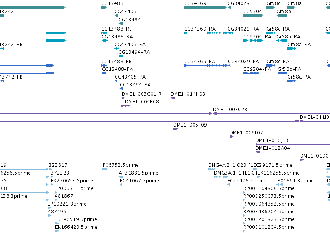Click EST EK166423.5prime
This screenshot has height=233, width=330.
76,227
